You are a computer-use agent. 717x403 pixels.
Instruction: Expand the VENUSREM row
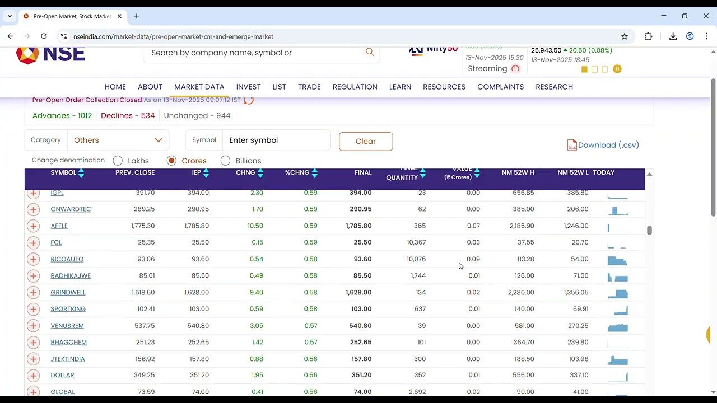[x=33, y=326]
